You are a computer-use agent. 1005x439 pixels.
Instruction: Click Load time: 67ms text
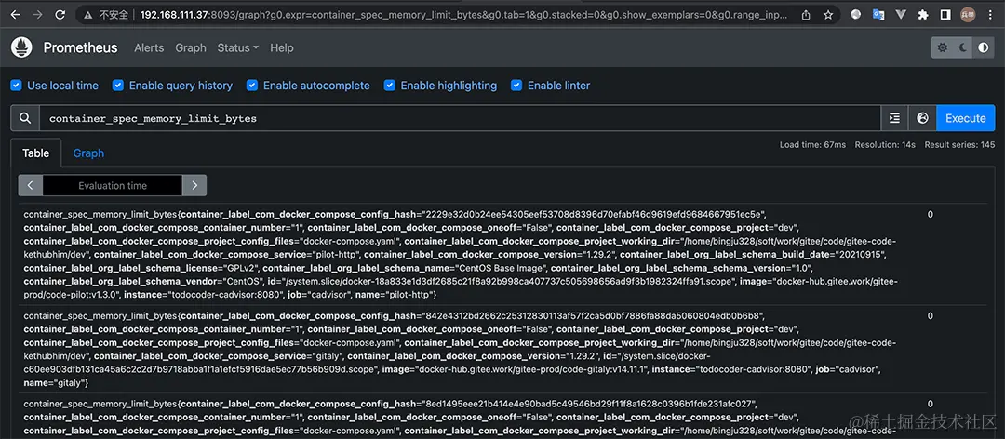[x=812, y=145]
